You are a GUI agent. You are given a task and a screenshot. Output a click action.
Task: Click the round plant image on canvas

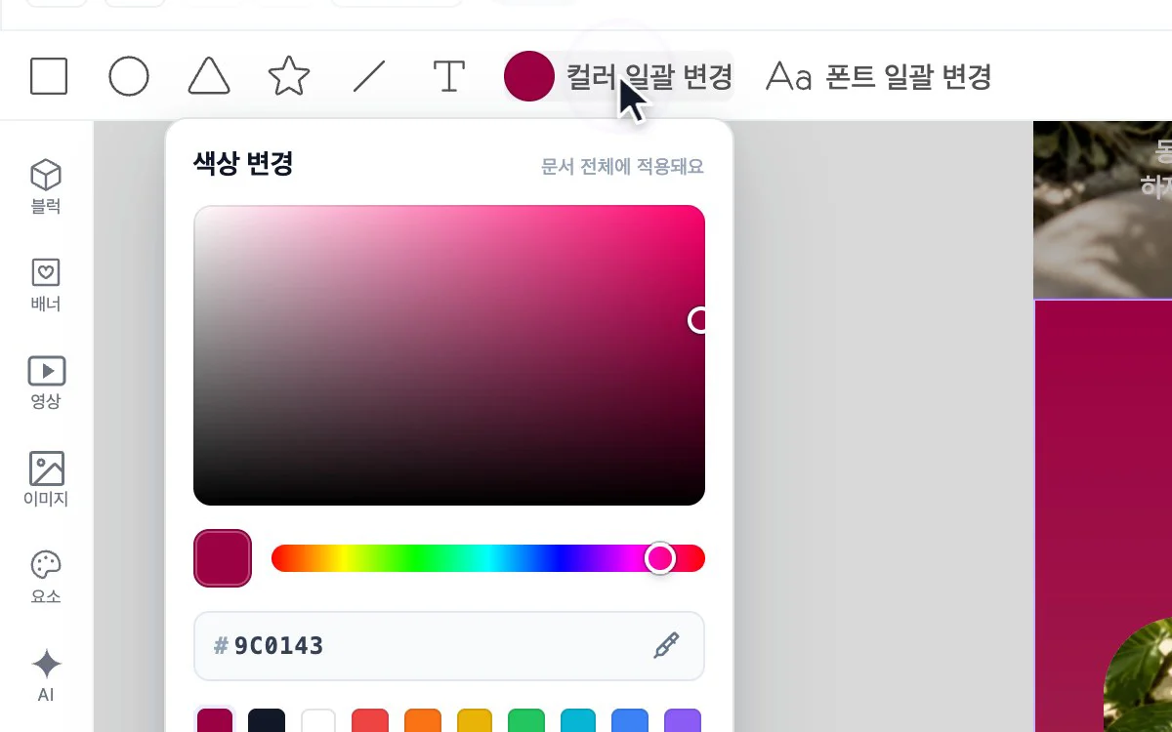[x=1139, y=675]
